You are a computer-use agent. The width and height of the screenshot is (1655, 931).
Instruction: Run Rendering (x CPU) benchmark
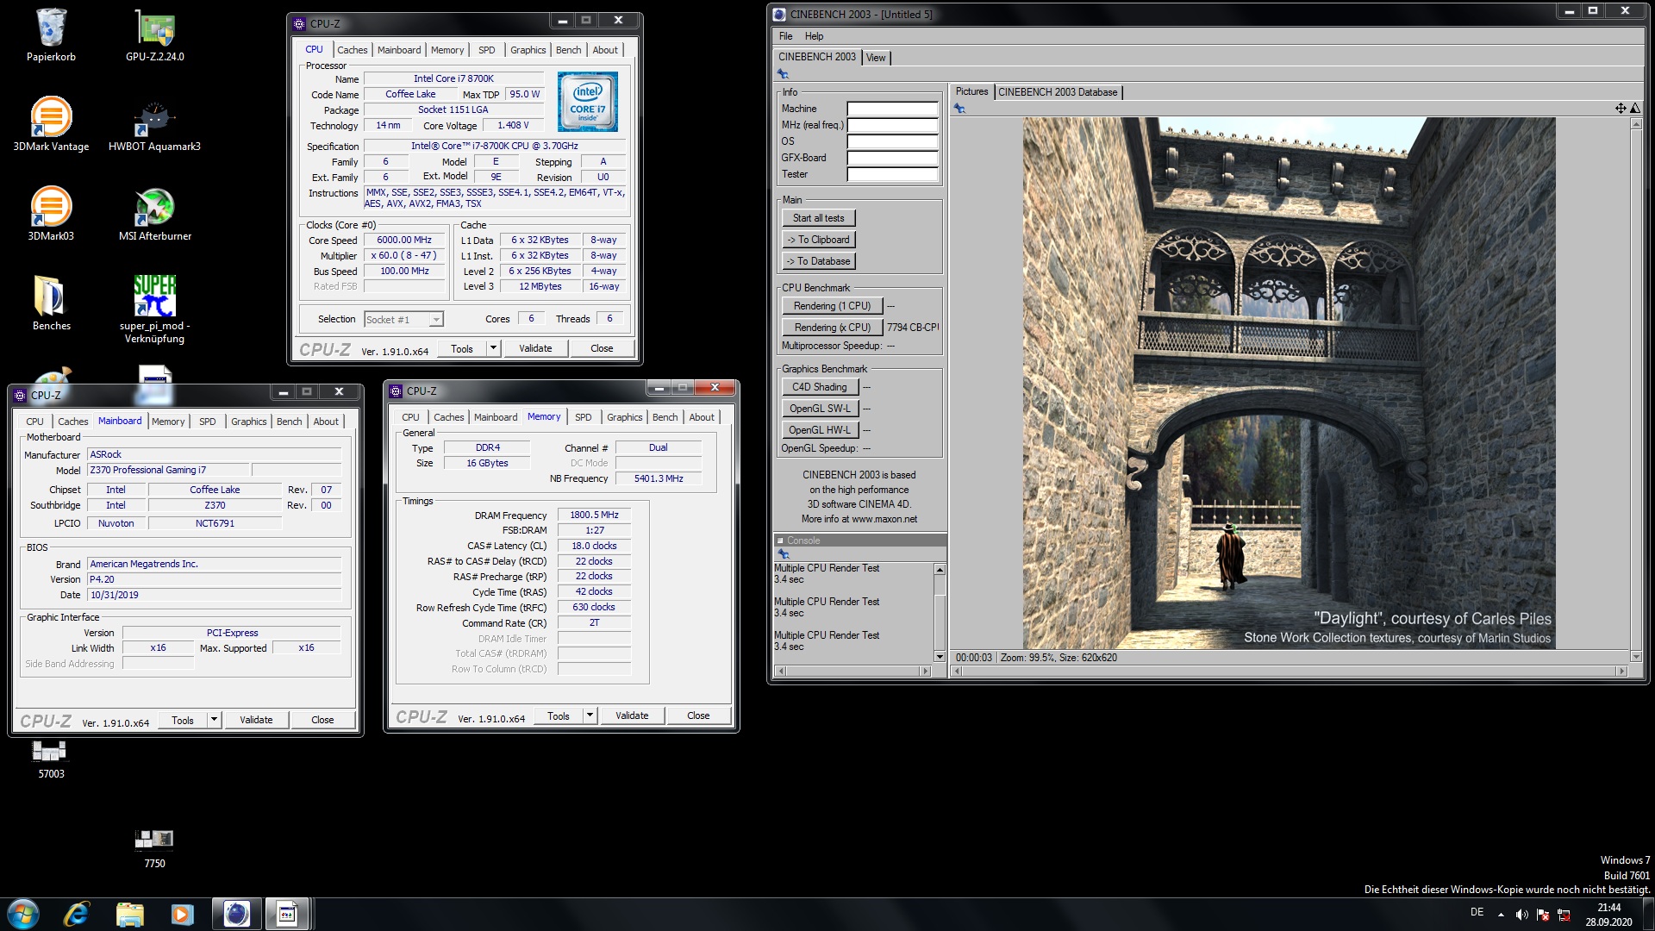coord(832,328)
